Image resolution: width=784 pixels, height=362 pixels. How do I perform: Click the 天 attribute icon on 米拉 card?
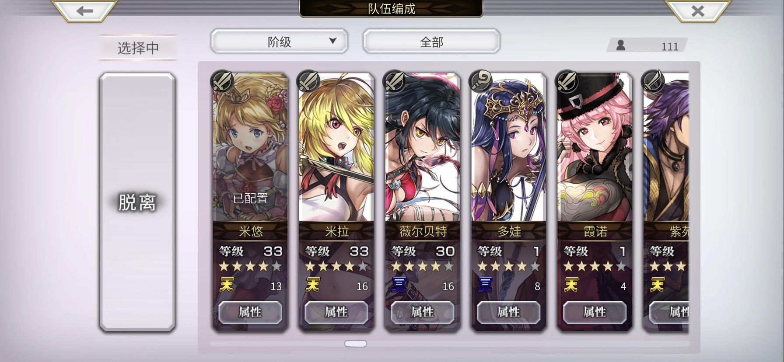pos(312,285)
